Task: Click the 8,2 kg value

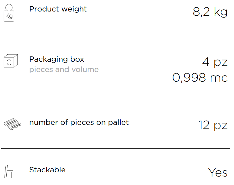Action: coord(210,12)
